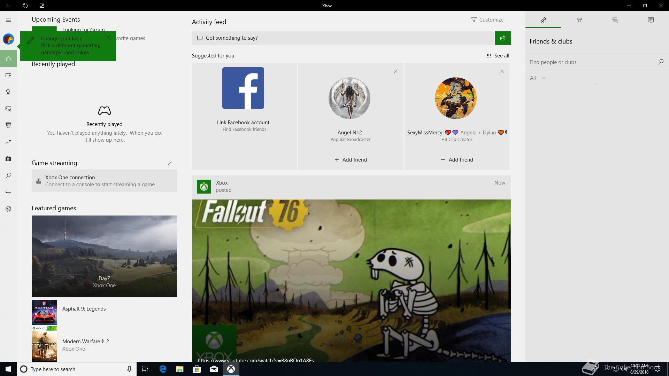Close the Game streaming section
Viewport: 669px width, 376px height.
(x=170, y=163)
